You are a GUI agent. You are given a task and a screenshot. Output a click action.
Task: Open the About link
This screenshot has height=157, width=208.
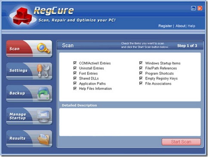(180, 26)
